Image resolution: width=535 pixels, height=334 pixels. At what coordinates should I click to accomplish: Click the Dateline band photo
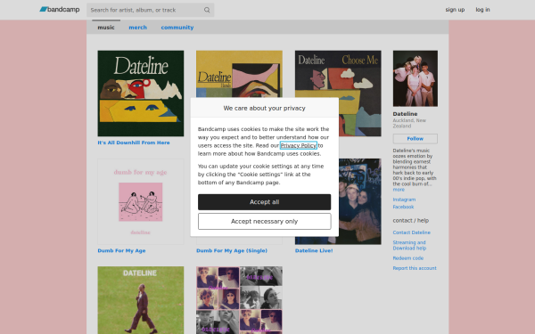coord(416,78)
